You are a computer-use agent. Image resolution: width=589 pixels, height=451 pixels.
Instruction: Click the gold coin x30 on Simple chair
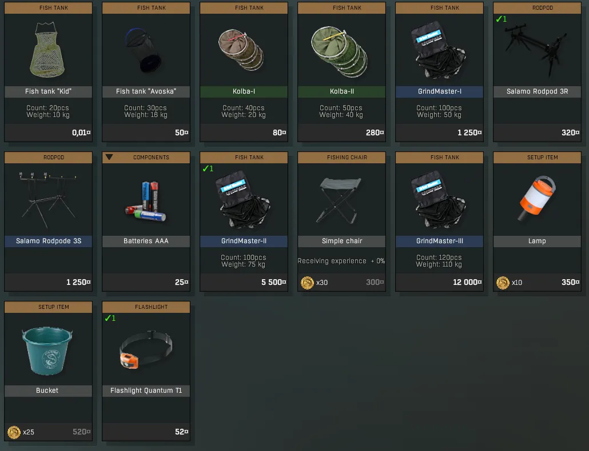click(314, 283)
